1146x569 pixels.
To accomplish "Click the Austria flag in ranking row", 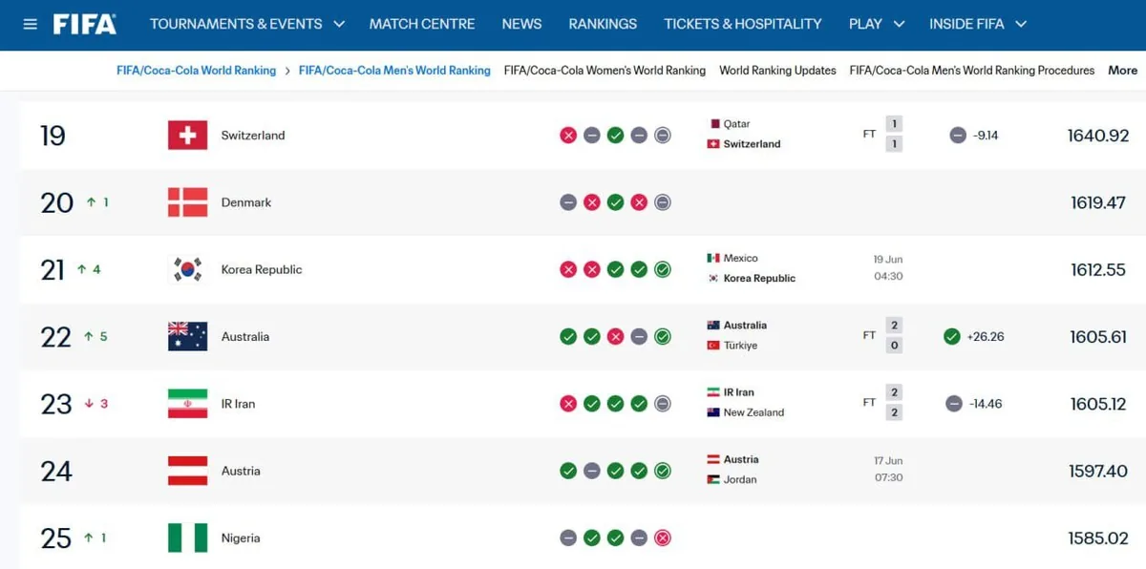I will 187,471.
